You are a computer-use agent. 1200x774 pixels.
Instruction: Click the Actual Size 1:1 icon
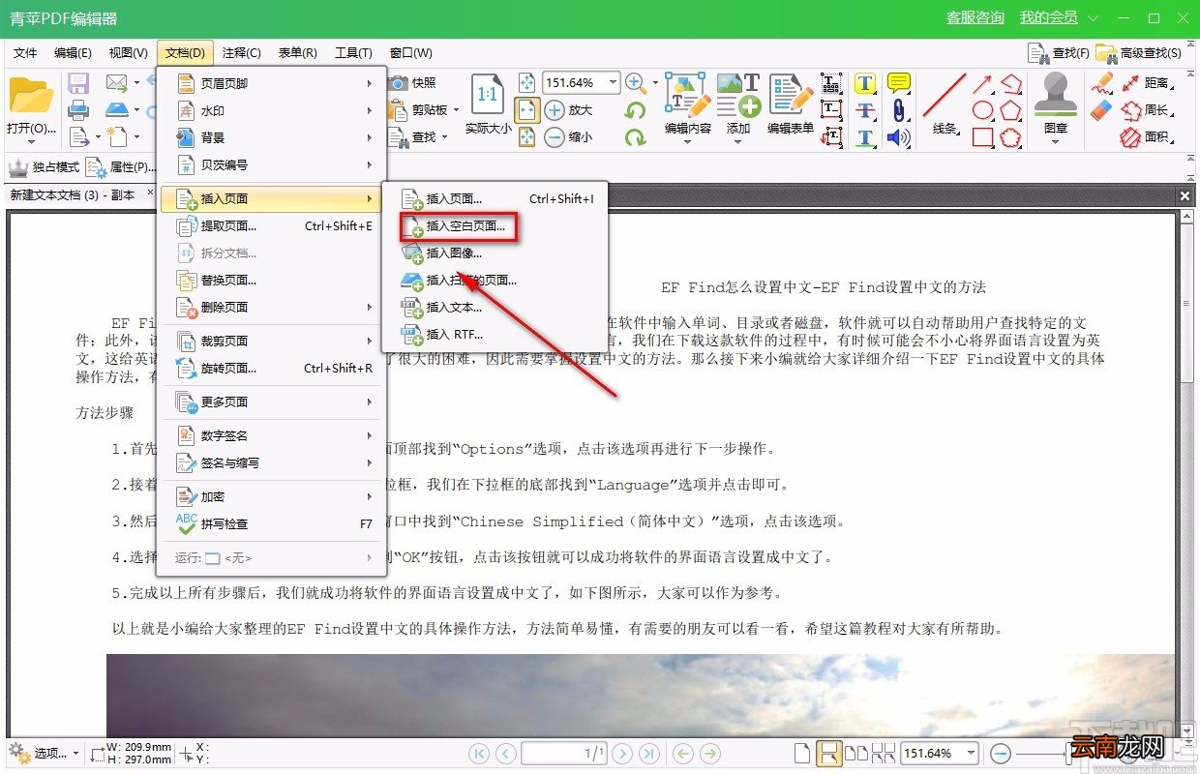tap(488, 95)
